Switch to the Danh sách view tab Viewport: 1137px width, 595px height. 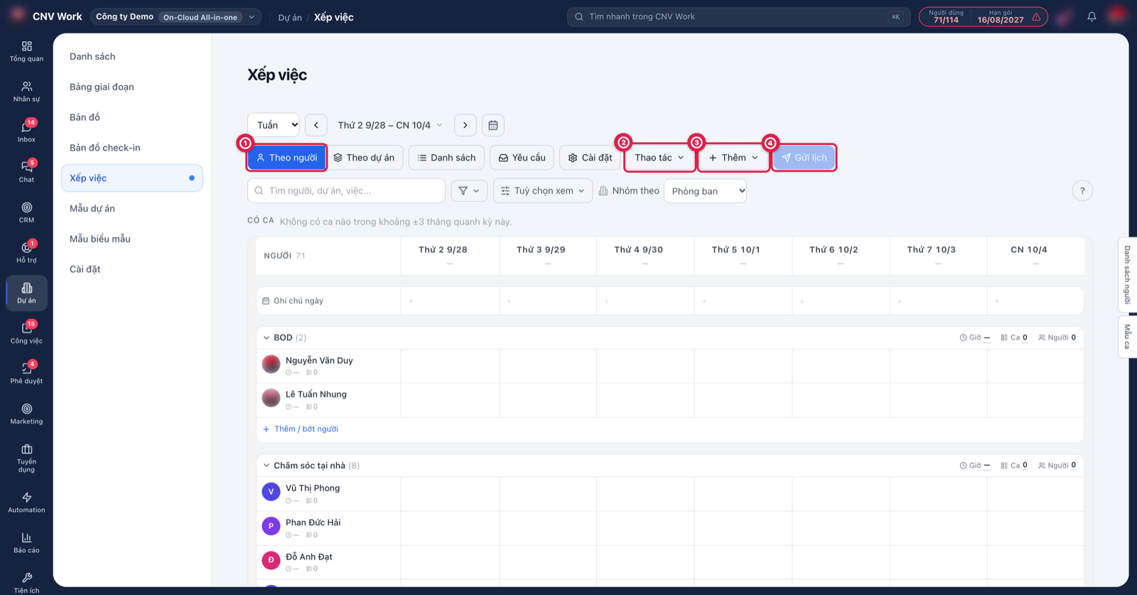pos(446,158)
